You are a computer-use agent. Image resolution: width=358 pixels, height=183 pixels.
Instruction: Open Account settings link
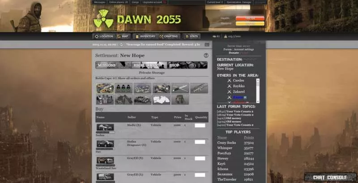click(244, 50)
